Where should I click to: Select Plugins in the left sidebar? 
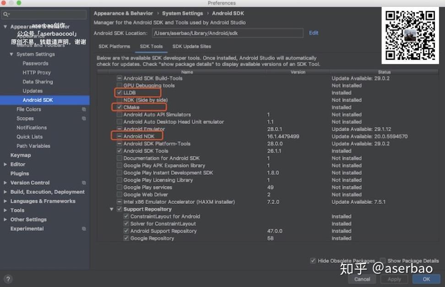19,173
